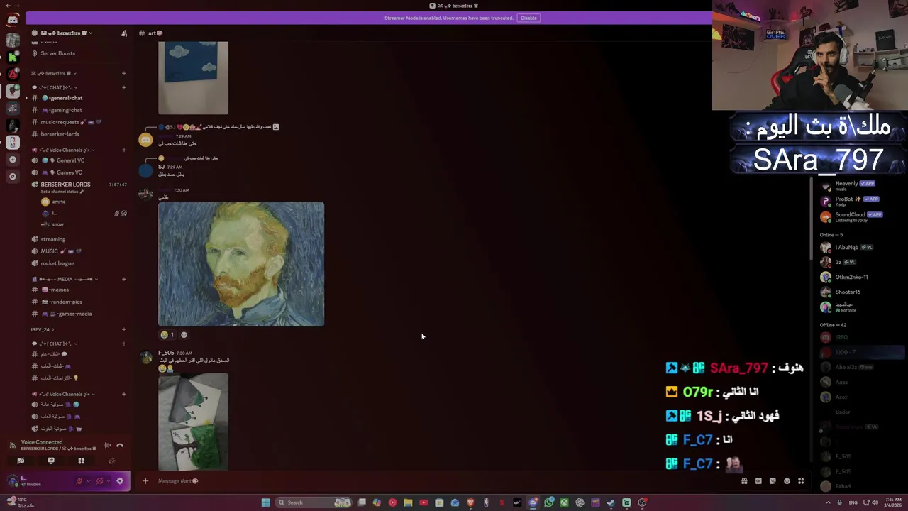Open soundboard icon in voice panel

tap(111, 461)
